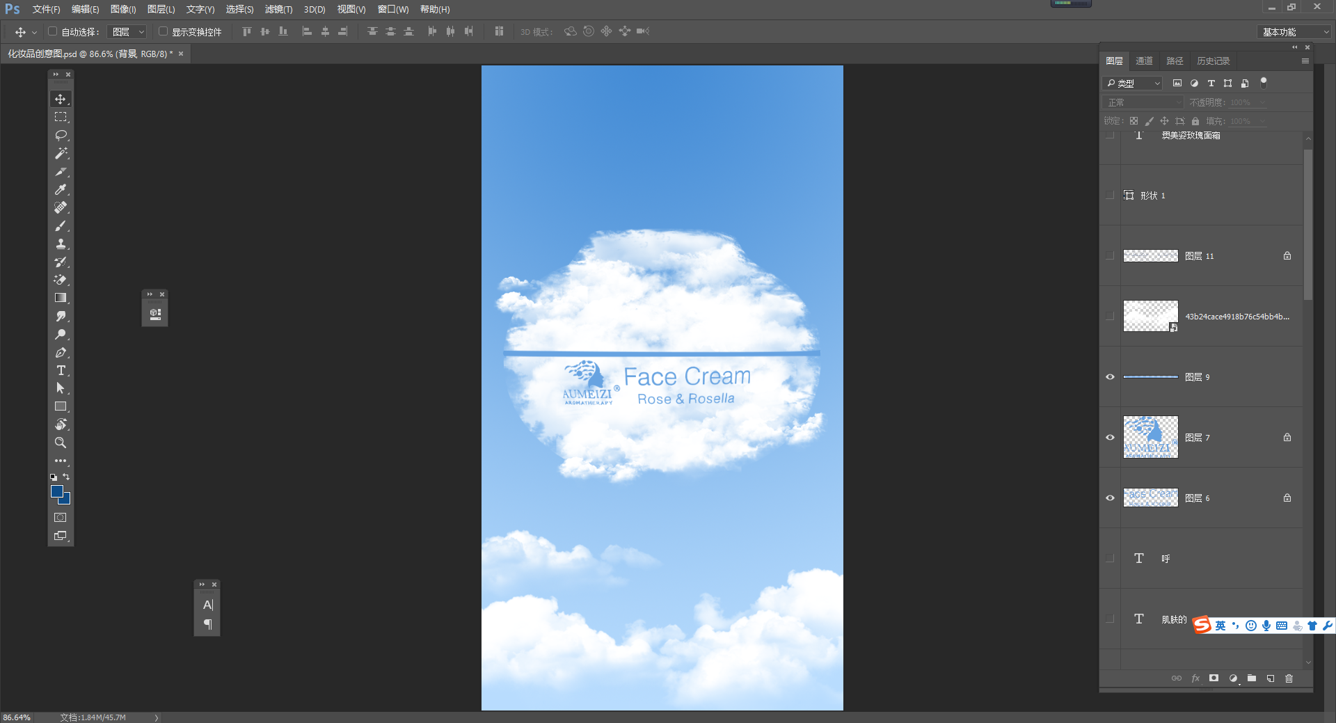This screenshot has width=1336, height=723.
Task: Open the layer filter 类型 dropdown
Action: click(1133, 84)
